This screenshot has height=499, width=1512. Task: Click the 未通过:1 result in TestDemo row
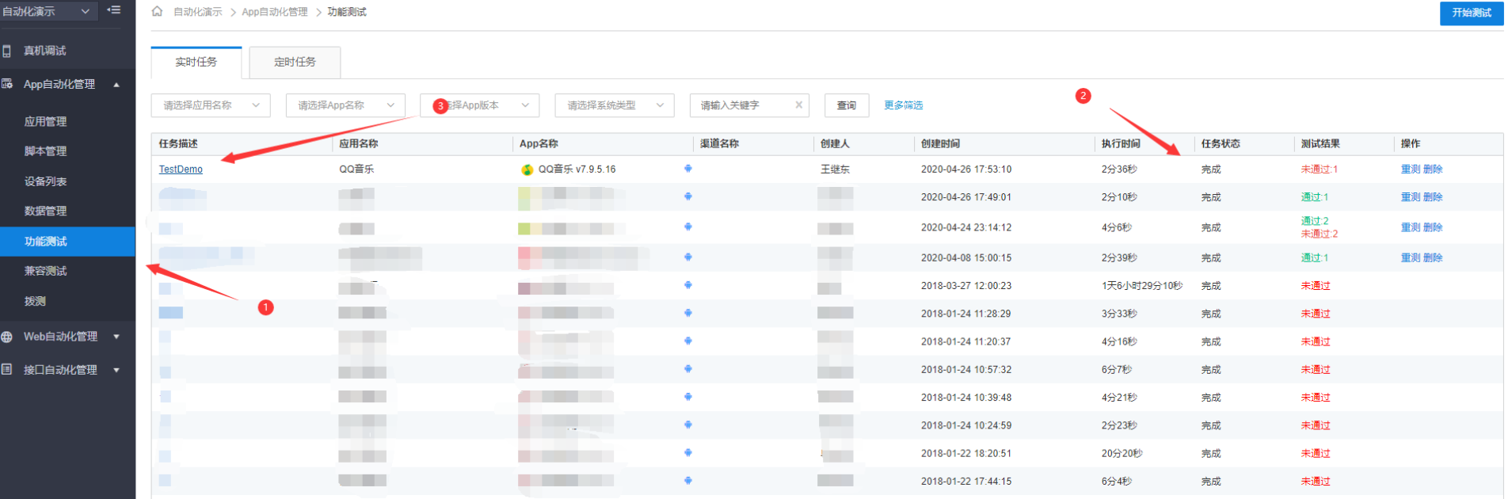pos(1319,170)
